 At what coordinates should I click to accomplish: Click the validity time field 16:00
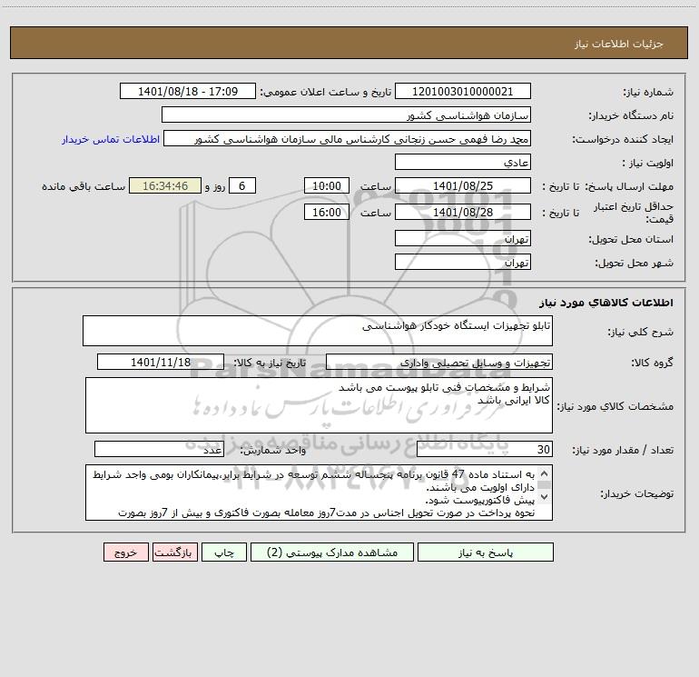coord(327,212)
